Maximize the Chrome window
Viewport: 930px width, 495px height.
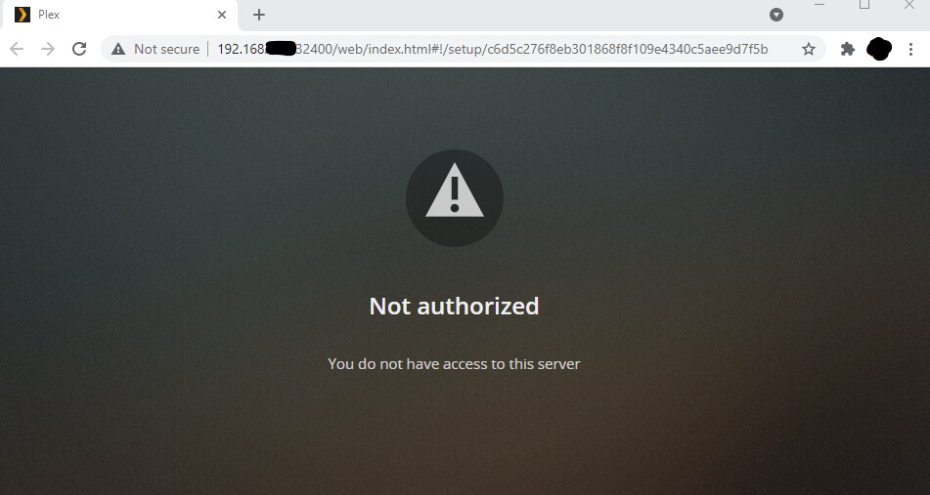pos(864,5)
